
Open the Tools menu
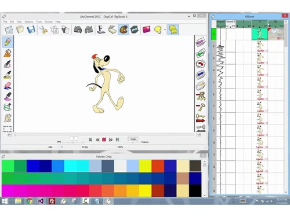pos(39,21)
